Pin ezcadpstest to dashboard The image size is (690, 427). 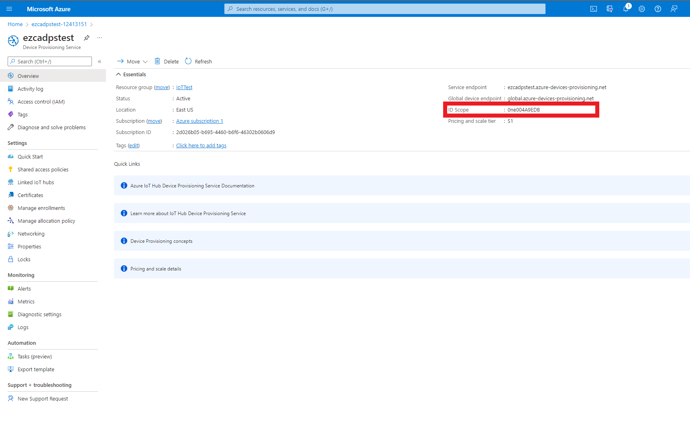pyautogui.click(x=87, y=38)
